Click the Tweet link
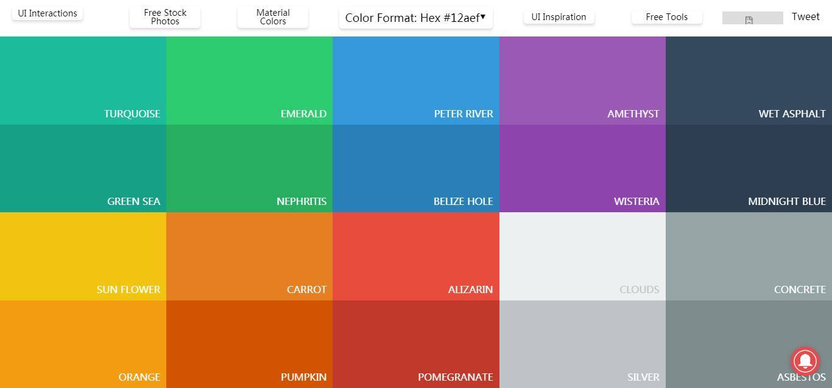 [805, 16]
